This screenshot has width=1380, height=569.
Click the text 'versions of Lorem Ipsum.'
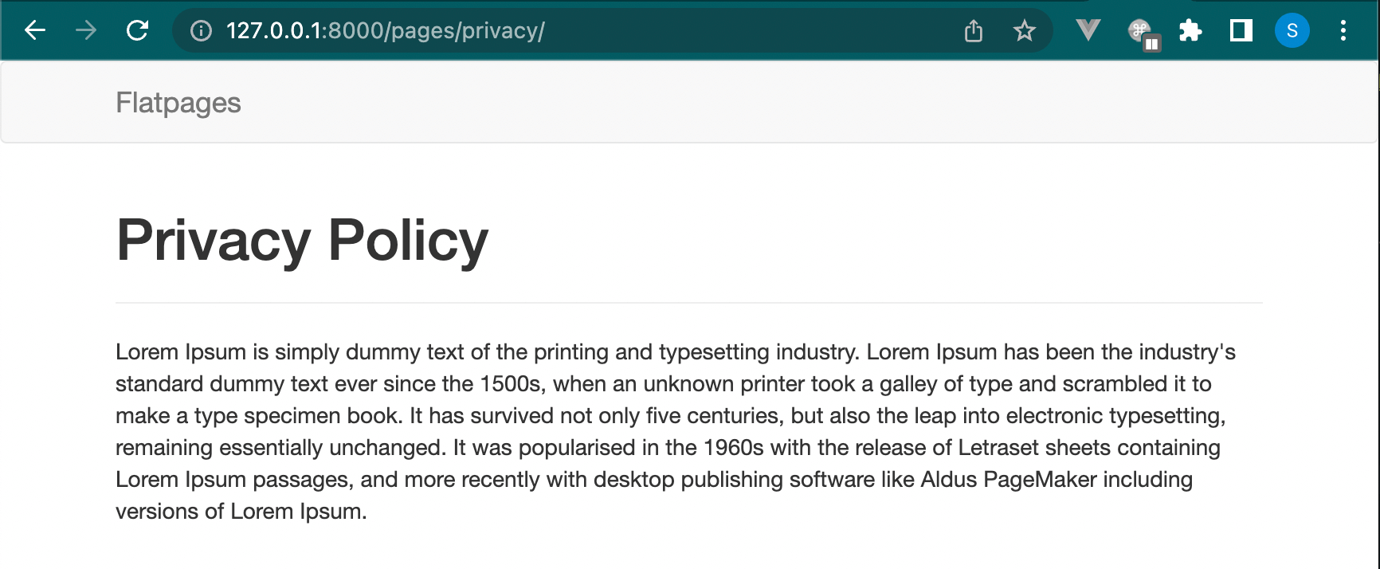click(241, 512)
